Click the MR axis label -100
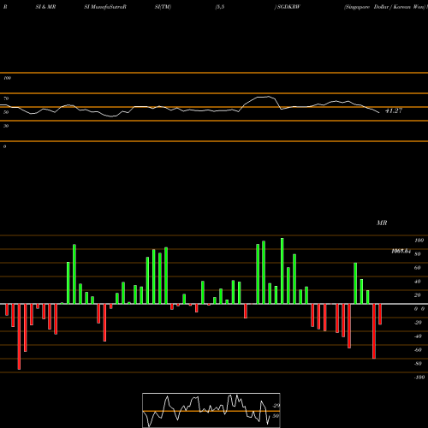The height and width of the screenshot is (428, 428). tap(419, 377)
